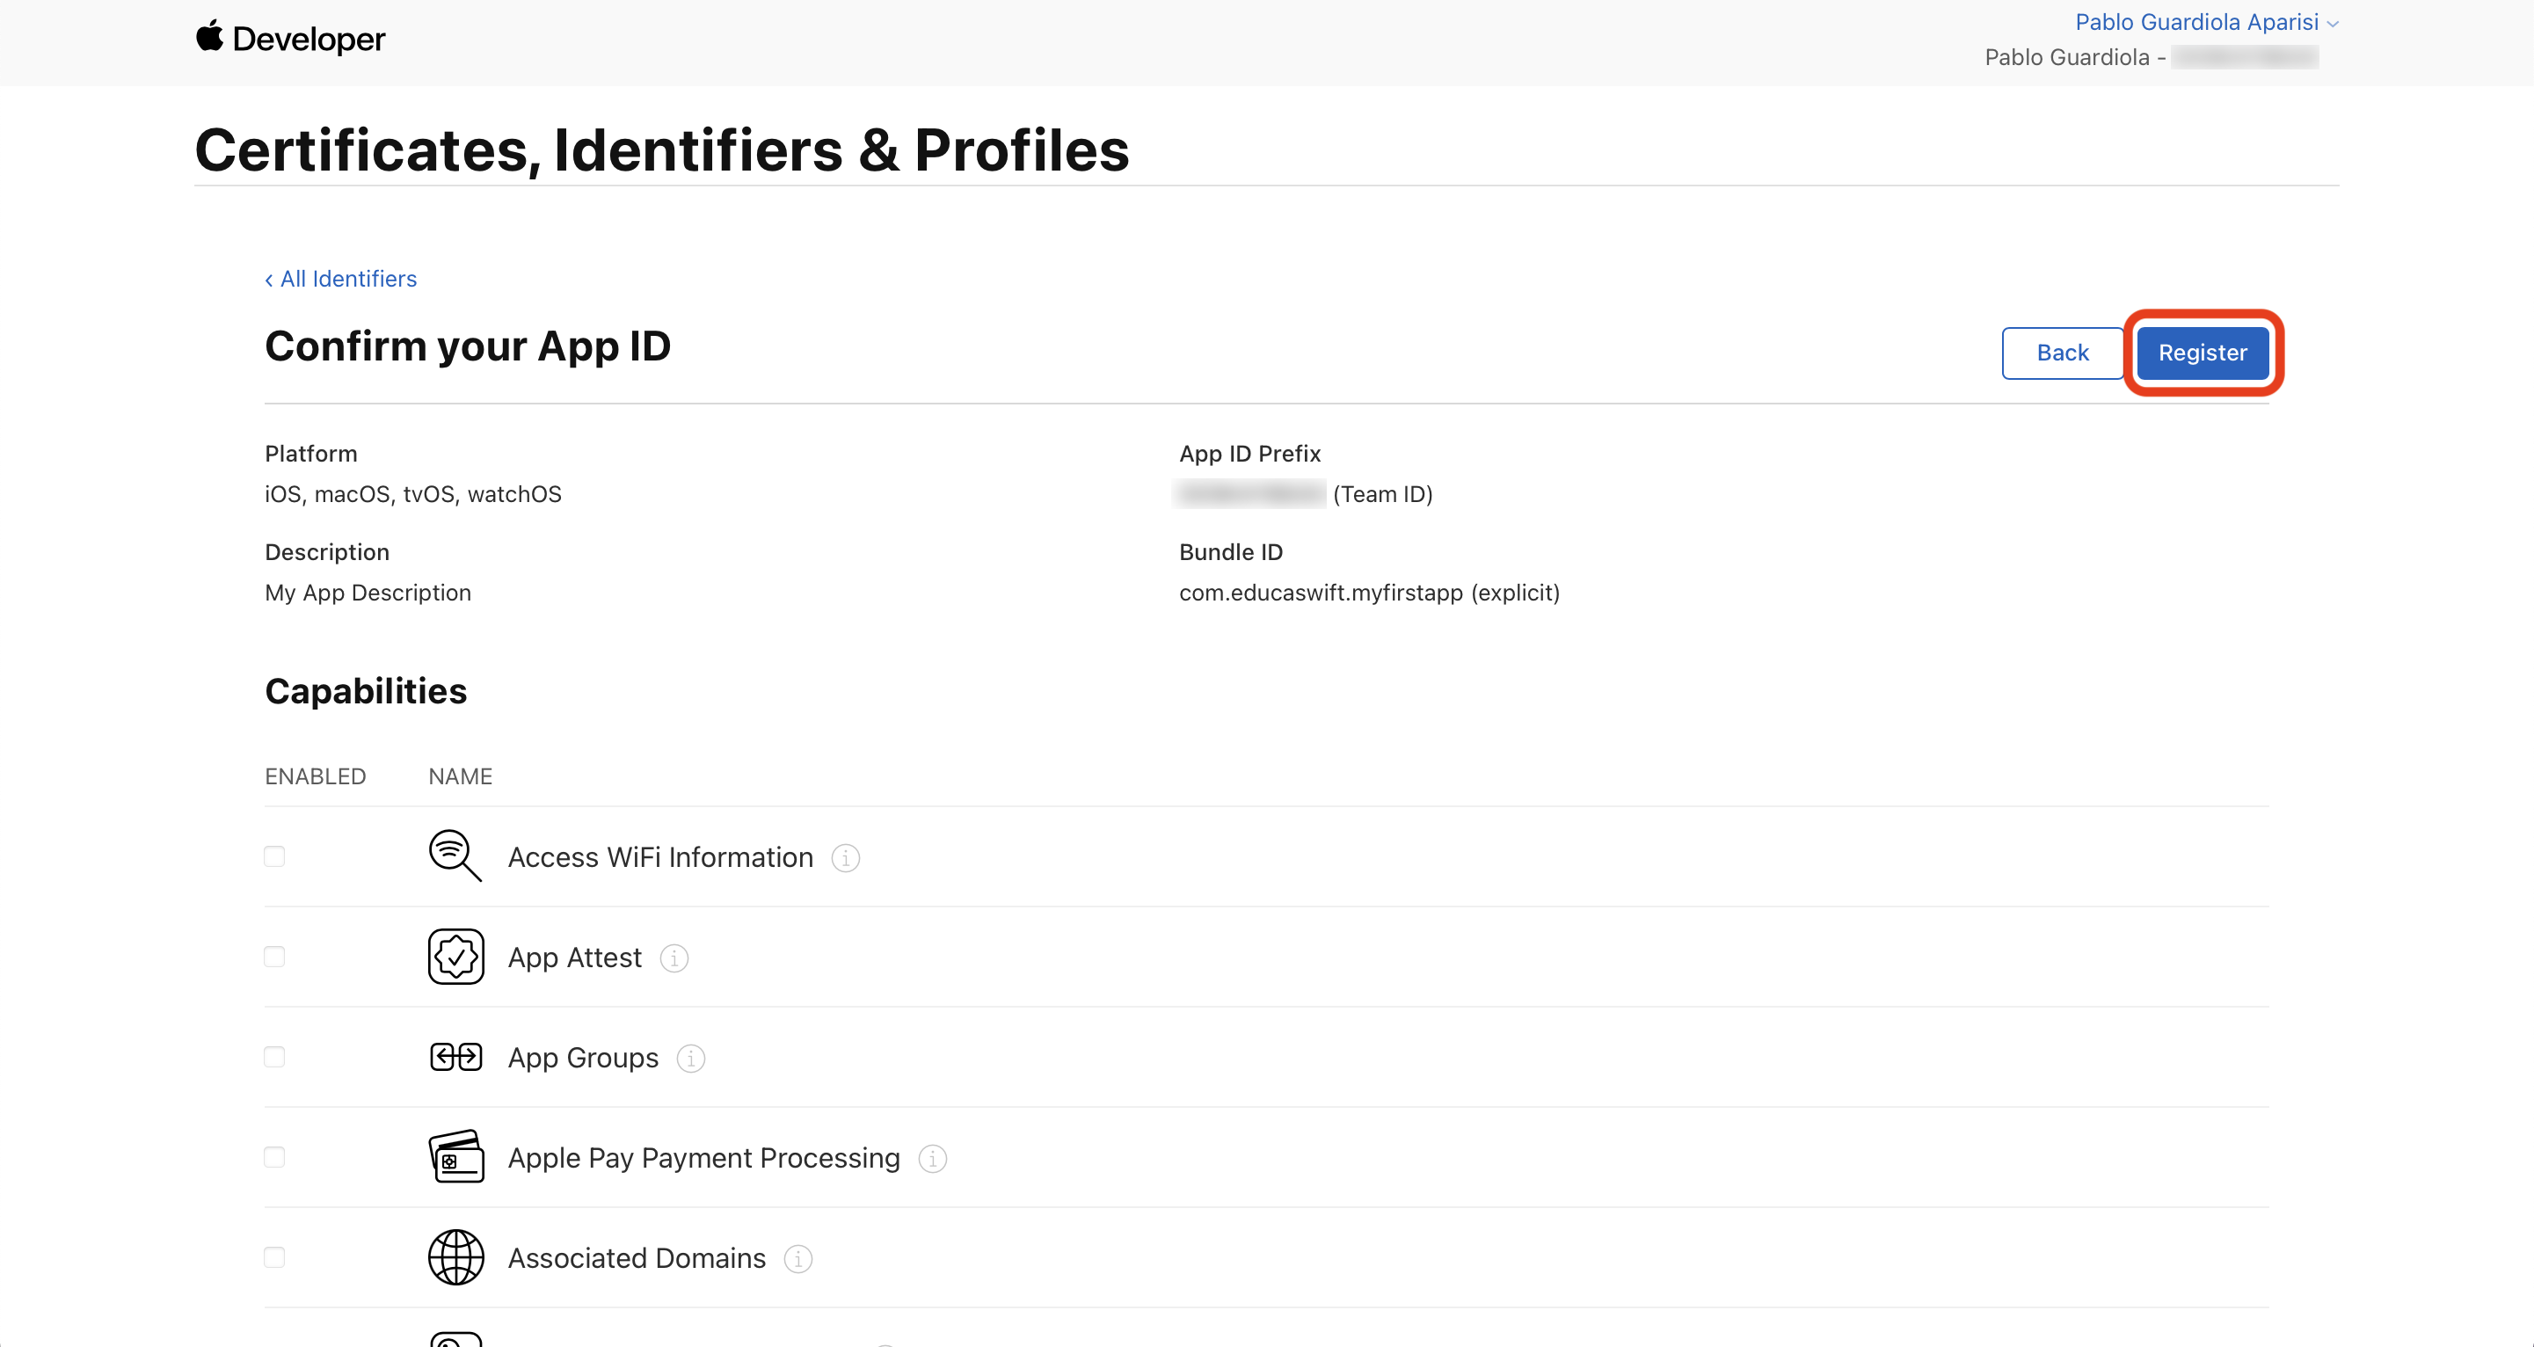2534x1347 pixels.
Task: Enable the Access WiFi Information checkbox
Action: [x=274, y=856]
